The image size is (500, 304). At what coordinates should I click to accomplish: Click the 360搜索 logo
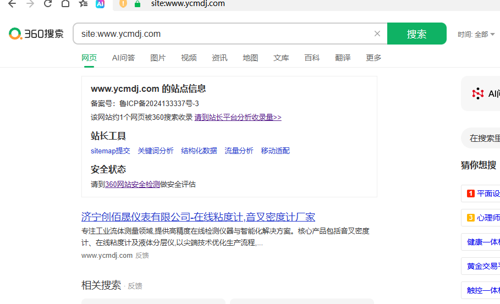(36, 34)
